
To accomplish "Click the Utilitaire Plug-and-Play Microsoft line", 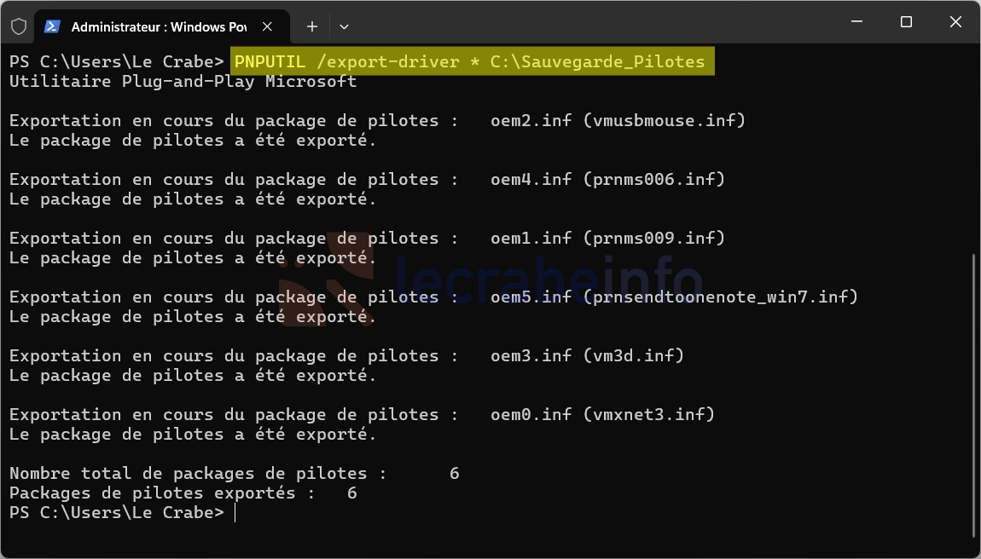I will tap(183, 81).
